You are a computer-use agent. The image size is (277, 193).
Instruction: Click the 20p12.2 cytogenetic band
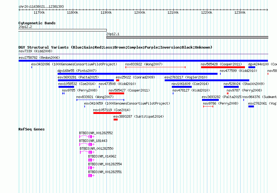63,30
